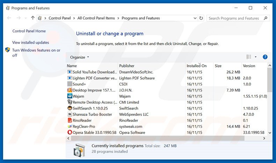Click the scroll down arrow of list

pyautogui.click(x=270, y=133)
